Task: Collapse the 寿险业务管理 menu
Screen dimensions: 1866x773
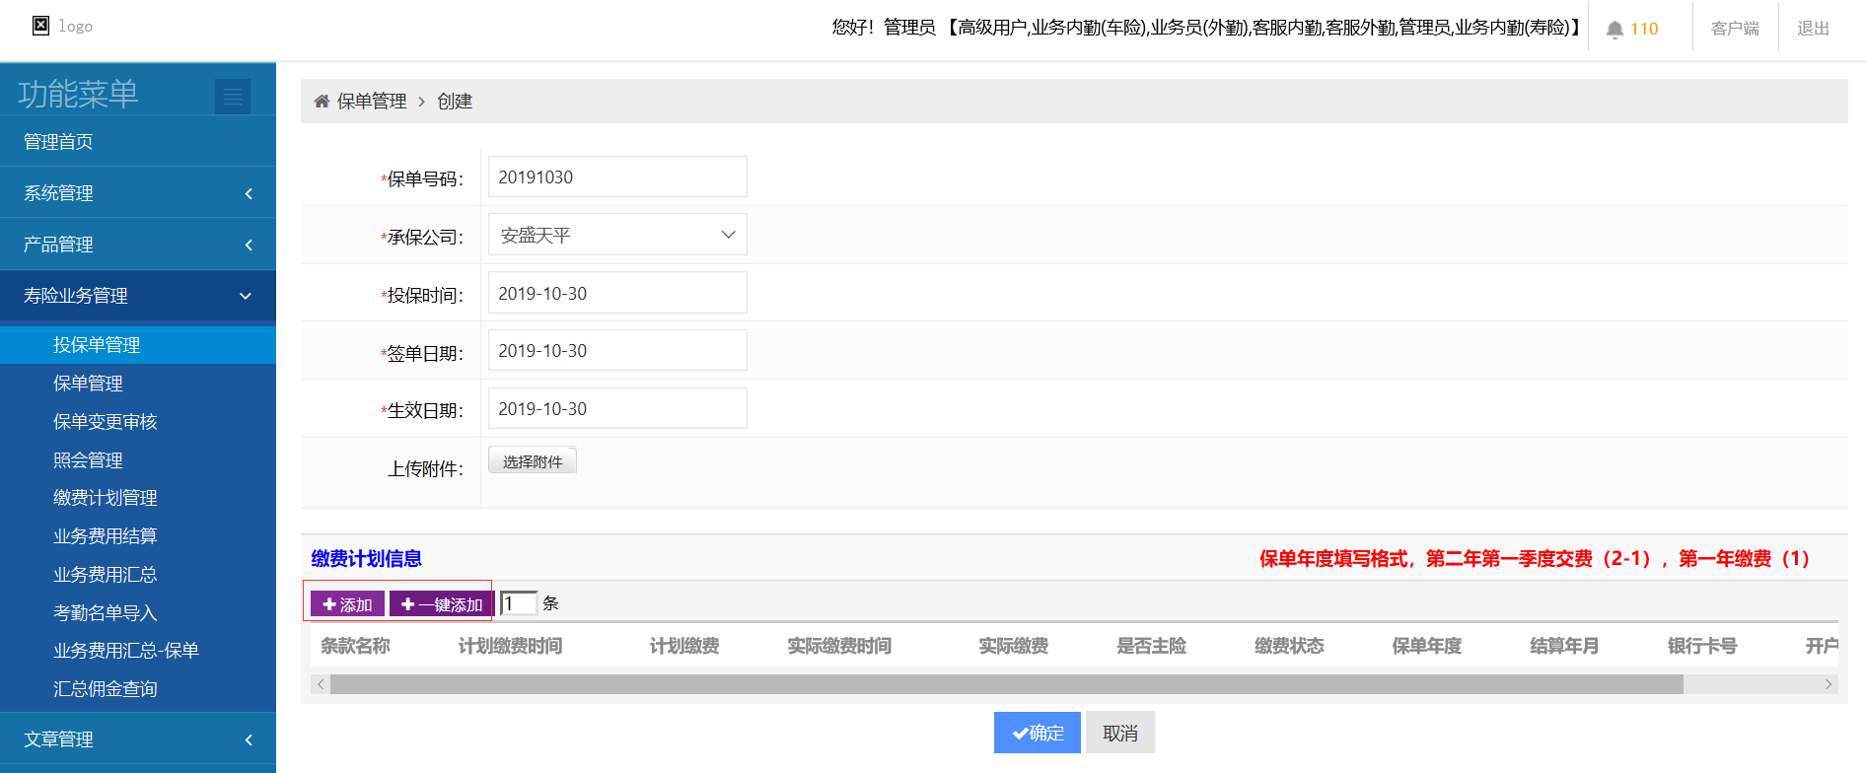Action: point(138,296)
